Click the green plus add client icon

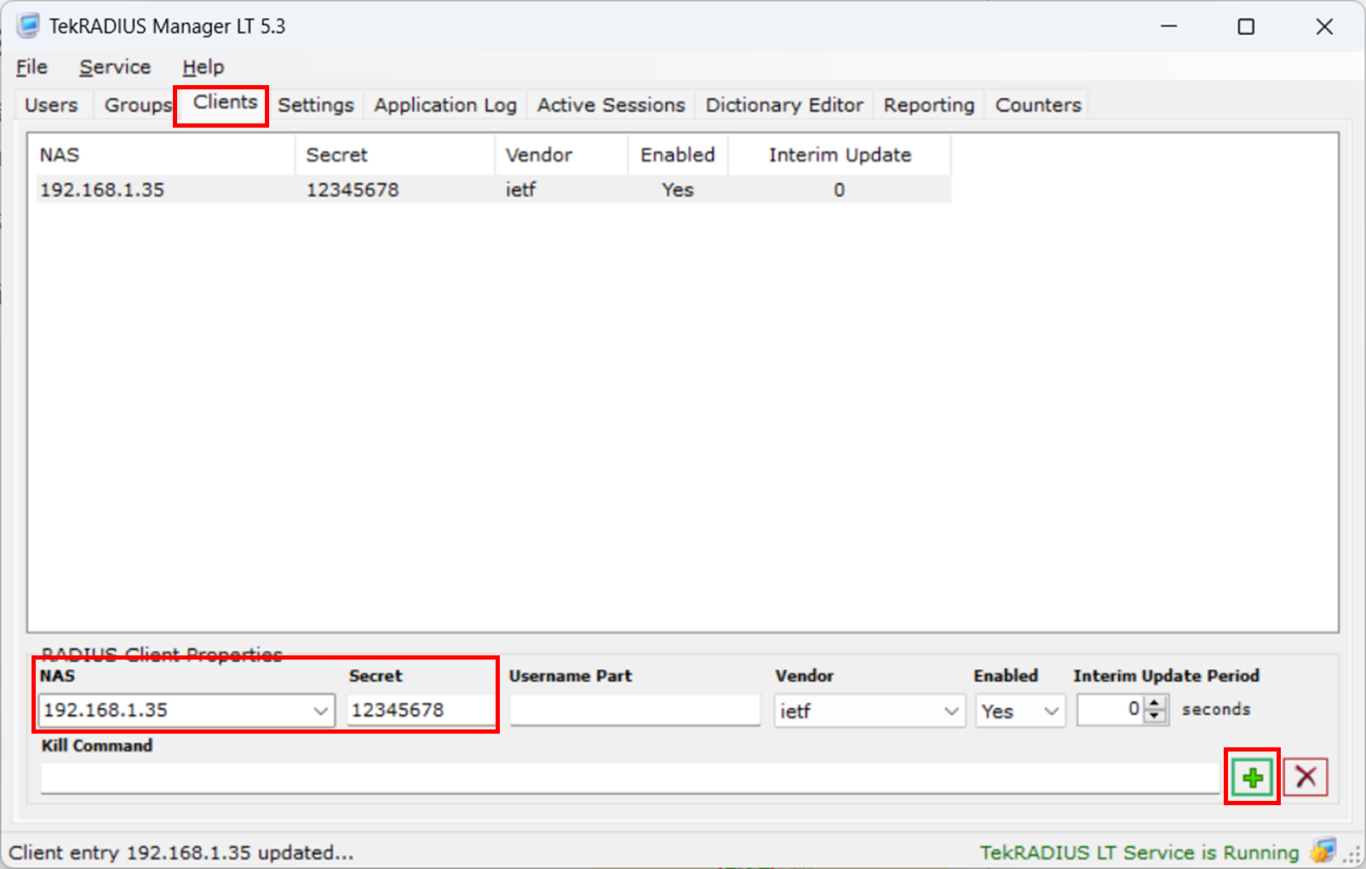[1252, 777]
